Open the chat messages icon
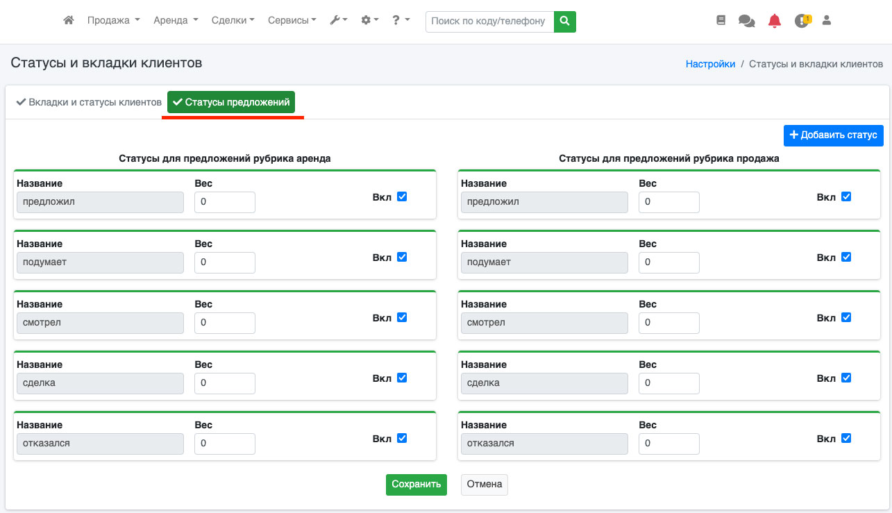Screen dimensions: 892x513 746,21
